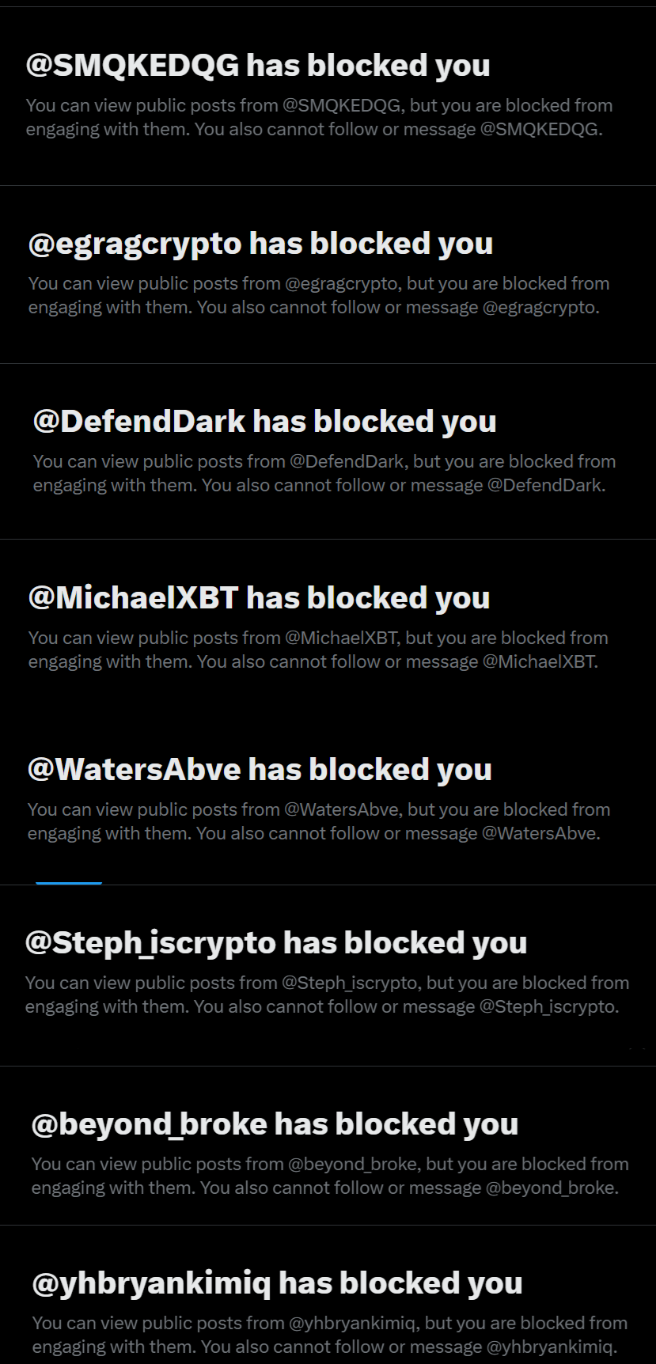Viewport: 656px width, 1364px height.
Task: Click the blue tab underline below WatersAbve notice
Action: tap(69, 883)
